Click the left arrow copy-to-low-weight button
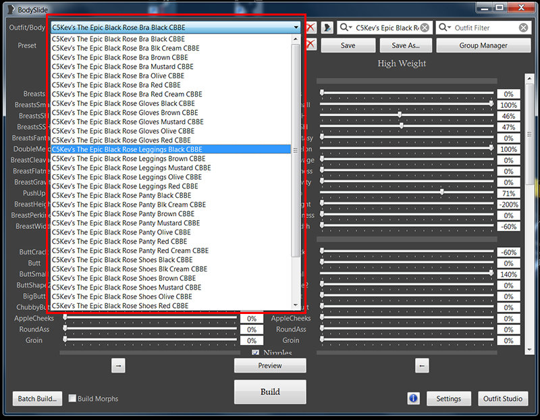This screenshot has width=540, height=420. 422,365
